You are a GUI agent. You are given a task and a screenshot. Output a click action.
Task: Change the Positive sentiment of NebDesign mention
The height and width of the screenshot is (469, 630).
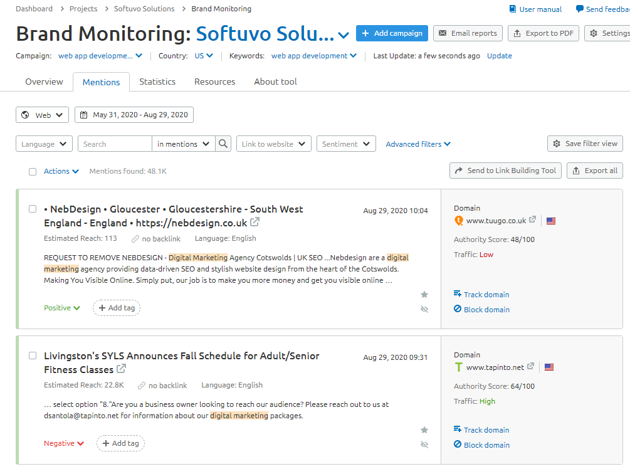pyautogui.click(x=62, y=308)
